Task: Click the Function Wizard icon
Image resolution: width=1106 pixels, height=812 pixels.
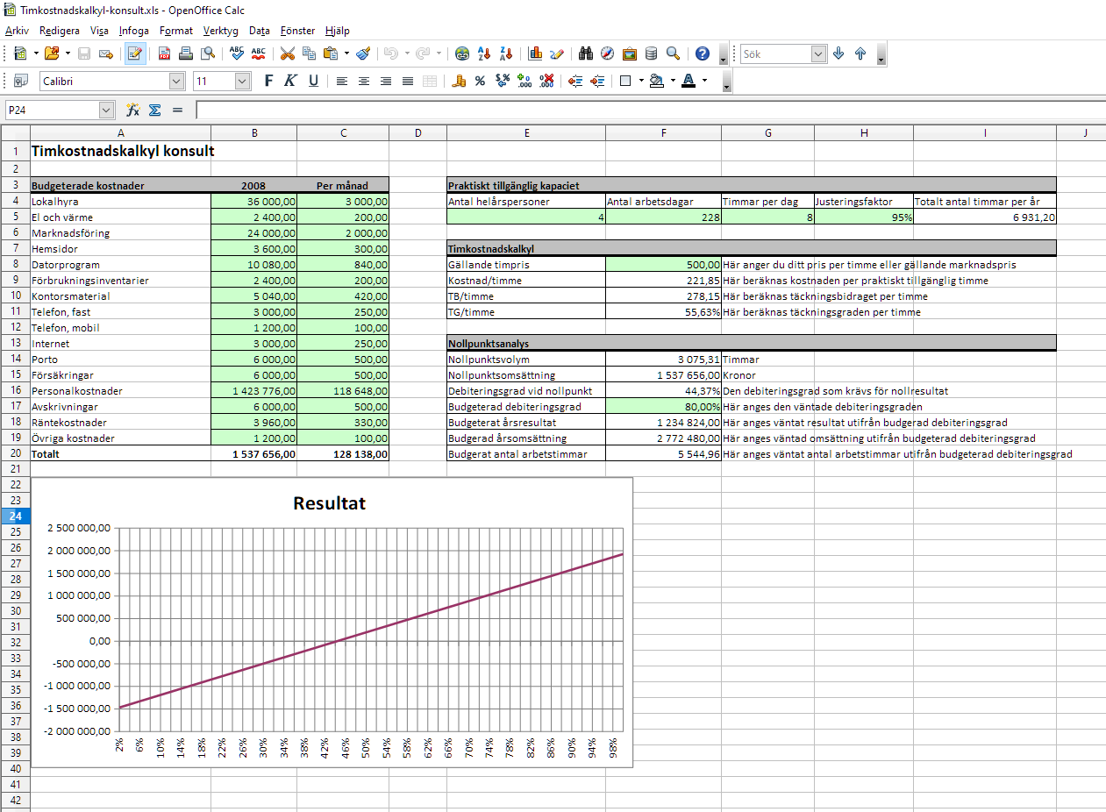Action: click(133, 110)
